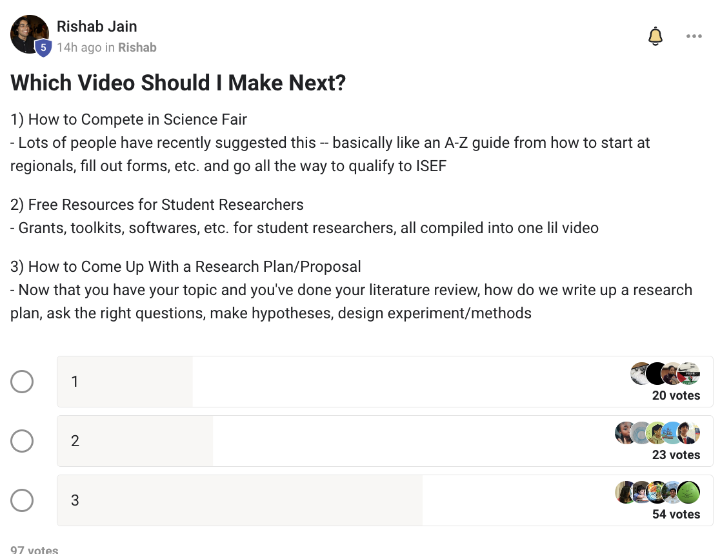Image resolution: width=720 pixels, height=554 pixels.
Task: Click the notification bell icon
Action: click(x=655, y=36)
